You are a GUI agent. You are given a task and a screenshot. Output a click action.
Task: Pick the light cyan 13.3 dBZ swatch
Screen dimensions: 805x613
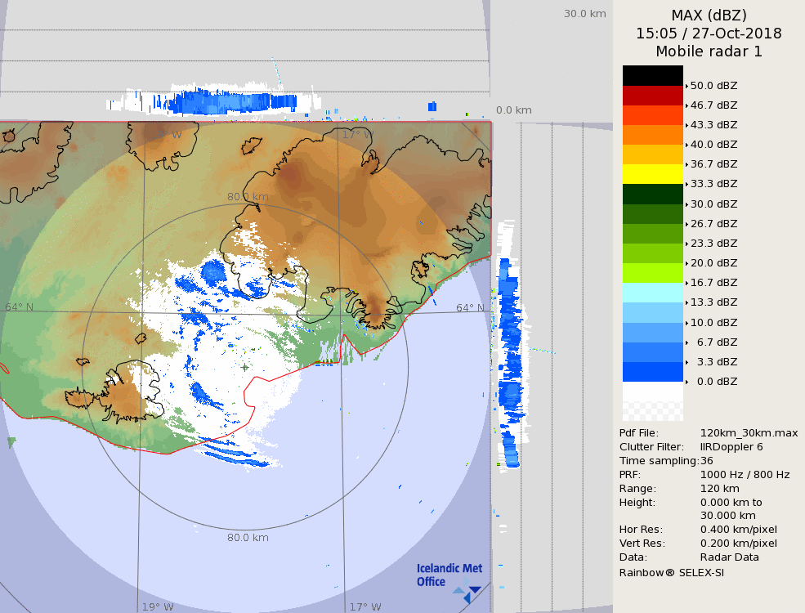(652, 293)
